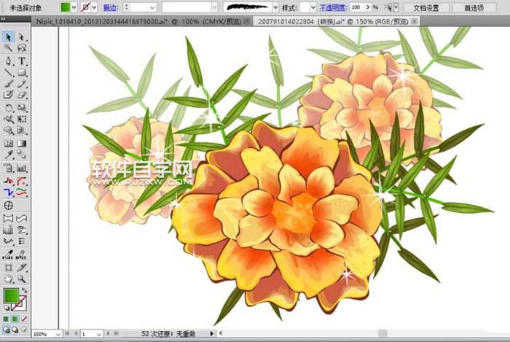Image resolution: width=510 pixels, height=342 pixels.
Task: Go to first artboard arrow
Action: [67, 333]
